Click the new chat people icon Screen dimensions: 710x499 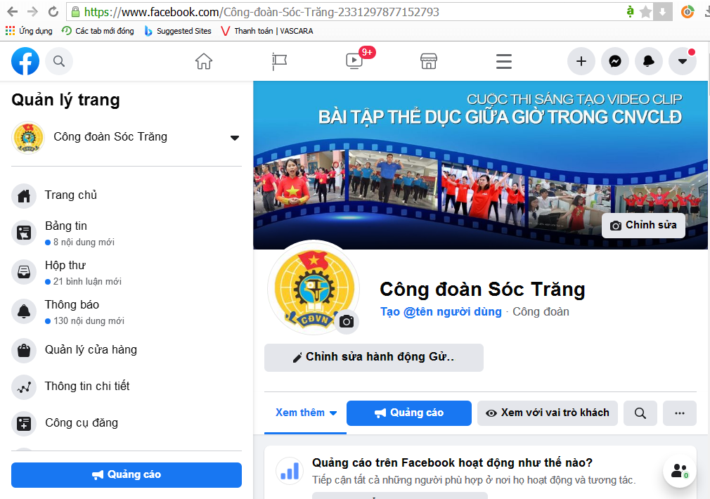click(x=680, y=472)
